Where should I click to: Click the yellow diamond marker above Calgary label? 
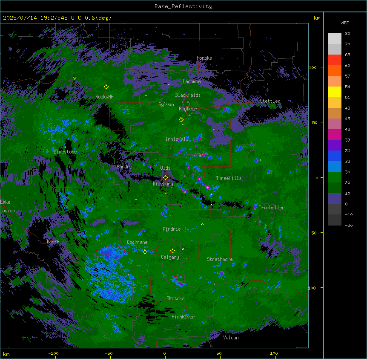(172, 251)
